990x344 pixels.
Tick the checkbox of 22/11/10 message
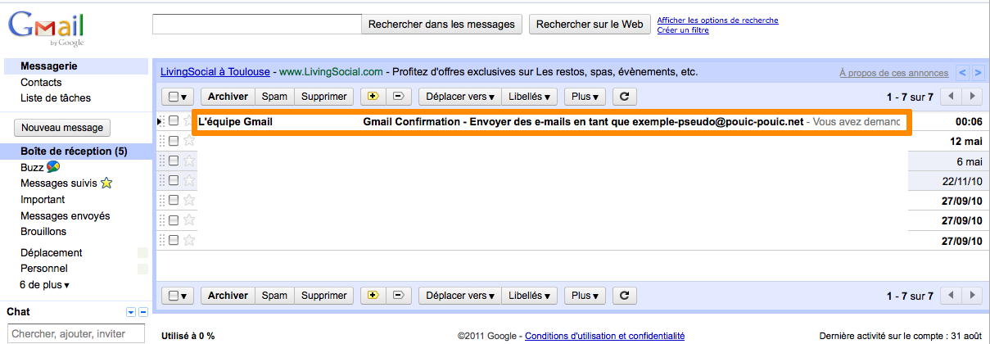[174, 180]
